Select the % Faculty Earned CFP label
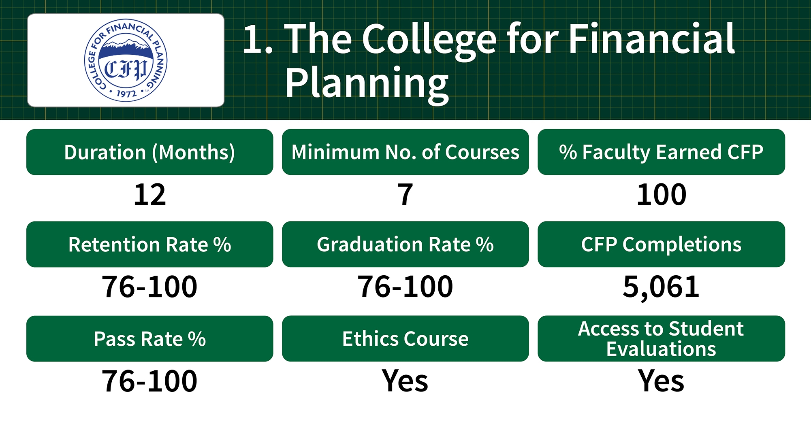The image size is (811, 421). click(661, 152)
